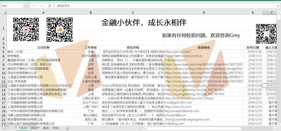Click the 发布日期 header cell

253,47
